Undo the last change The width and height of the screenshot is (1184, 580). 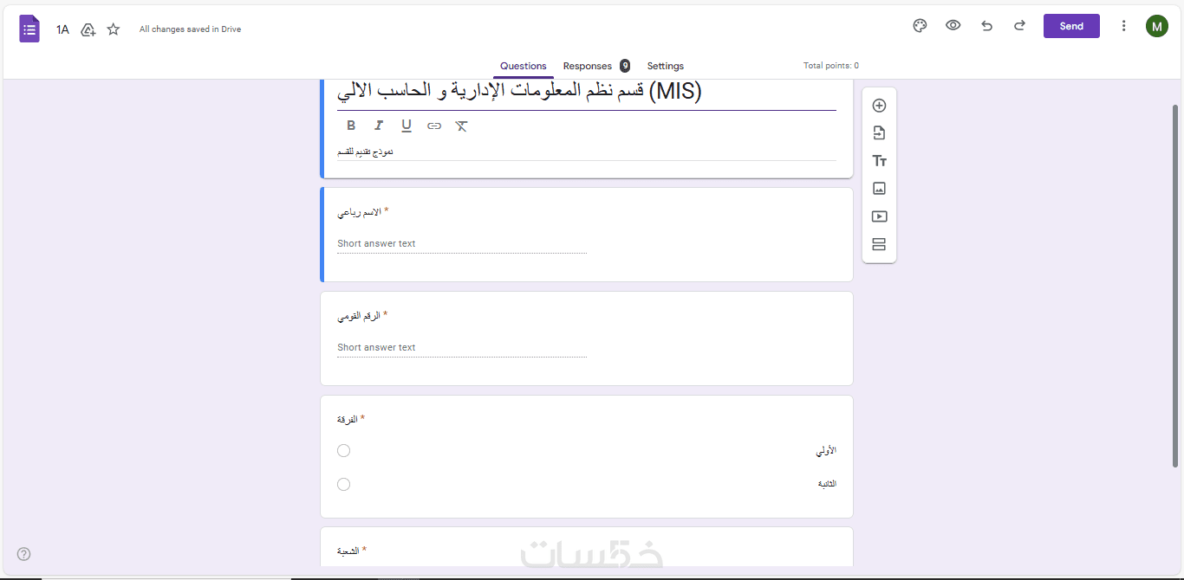986,26
